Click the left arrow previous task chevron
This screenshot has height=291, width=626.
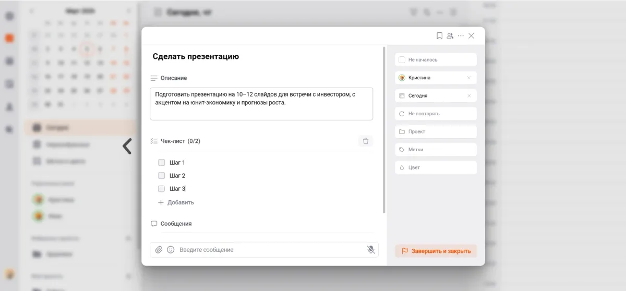click(x=127, y=146)
